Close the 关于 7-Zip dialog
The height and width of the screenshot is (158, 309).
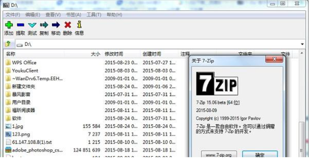coord(274,59)
